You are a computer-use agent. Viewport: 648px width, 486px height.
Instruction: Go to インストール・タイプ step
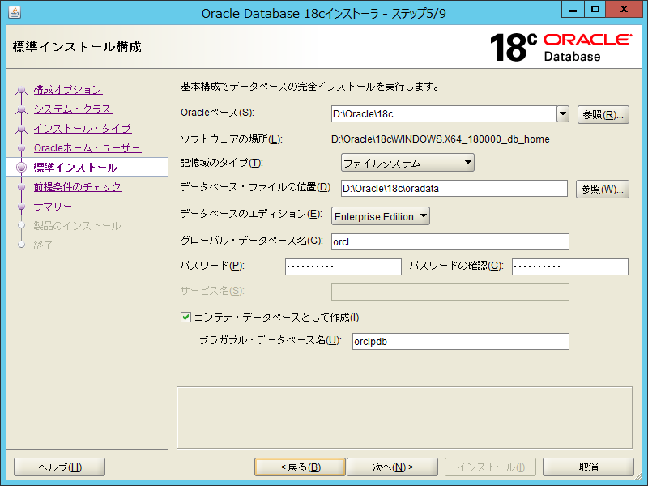[82, 129]
